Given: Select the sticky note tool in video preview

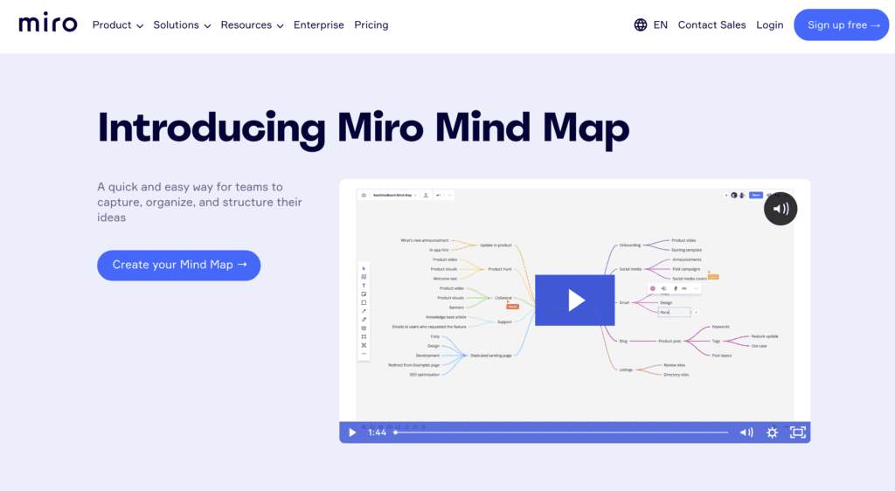Looking at the screenshot, I should point(364,294).
